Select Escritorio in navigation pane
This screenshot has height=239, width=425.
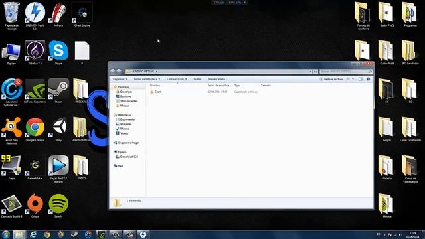click(124, 96)
